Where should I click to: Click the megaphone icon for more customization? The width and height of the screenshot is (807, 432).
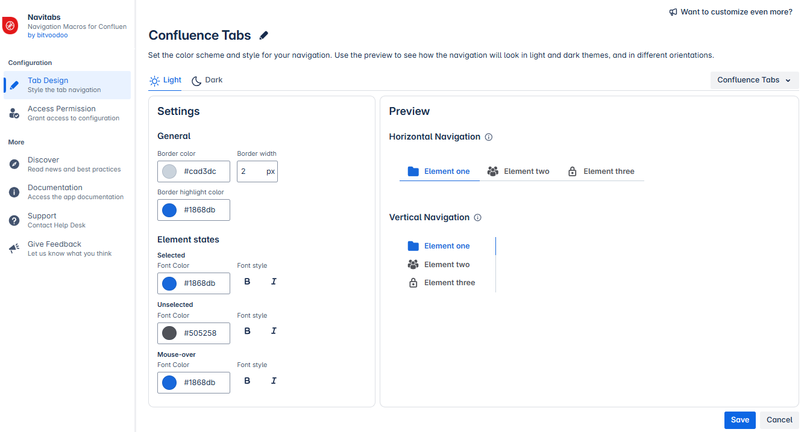(x=673, y=12)
